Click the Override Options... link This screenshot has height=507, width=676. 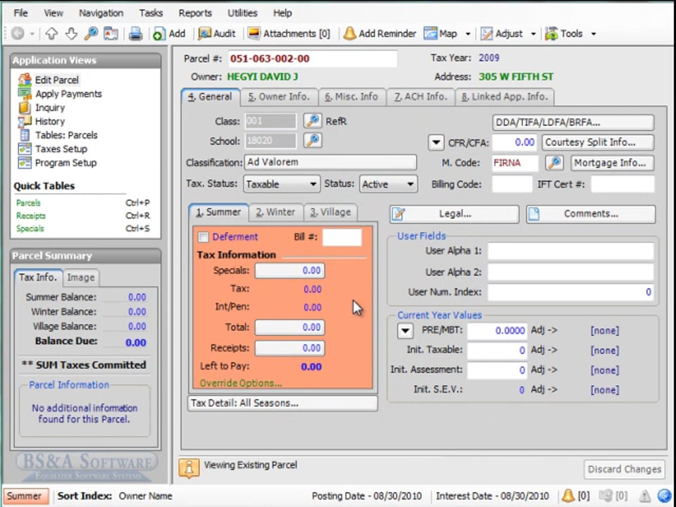(241, 383)
